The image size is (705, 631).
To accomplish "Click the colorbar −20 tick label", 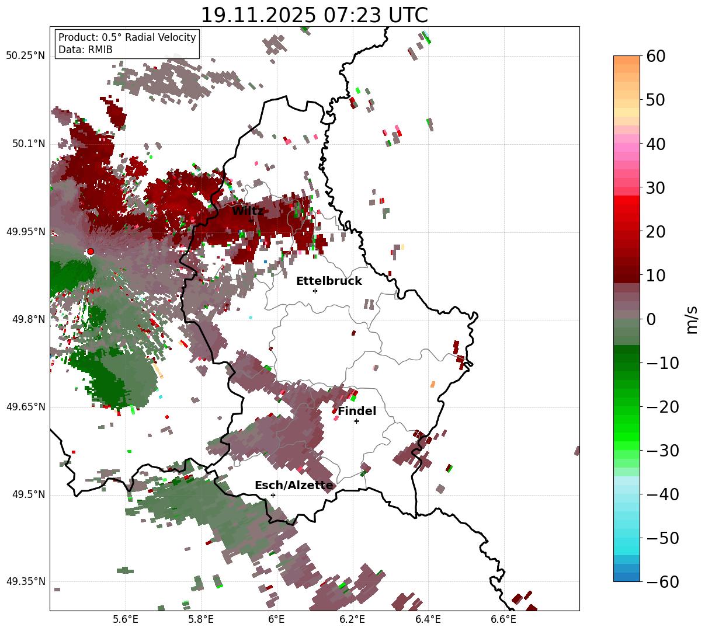I will click(x=663, y=407).
